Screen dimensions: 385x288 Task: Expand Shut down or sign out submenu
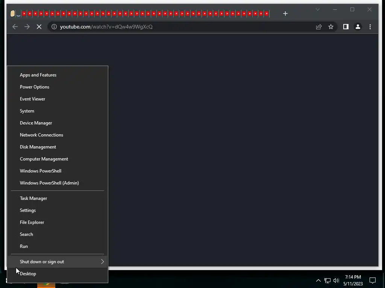pyautogui.click(x=58, y=262)
